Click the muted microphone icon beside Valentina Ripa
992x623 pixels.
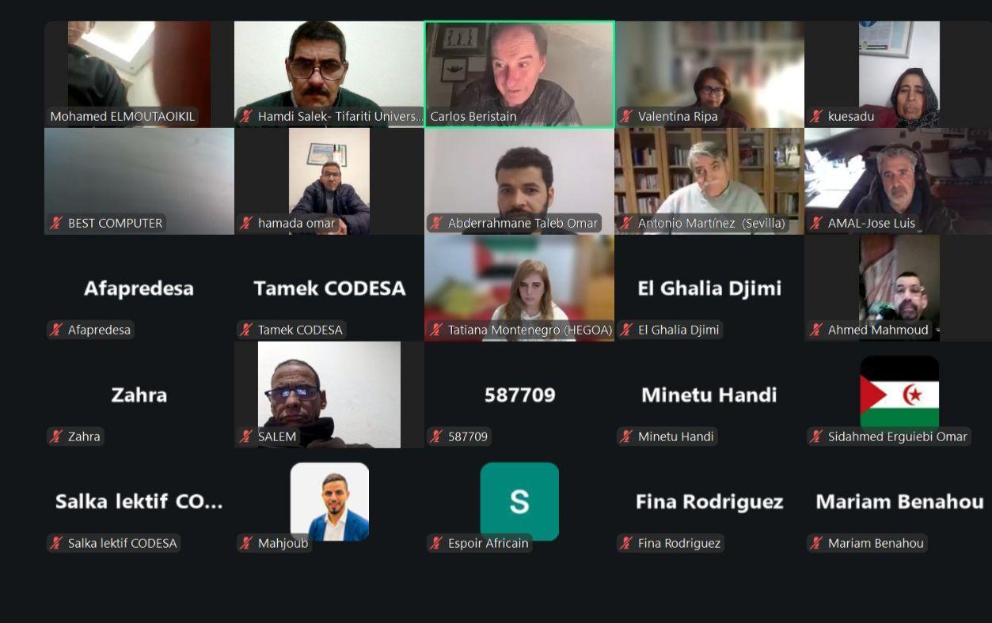coord(626,116)
